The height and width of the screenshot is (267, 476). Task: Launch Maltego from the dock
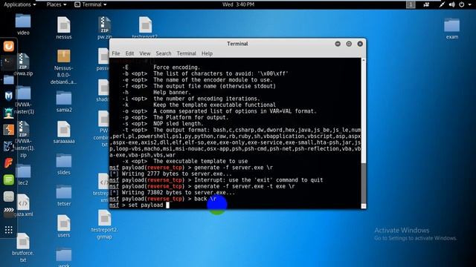tap(9, 96)
